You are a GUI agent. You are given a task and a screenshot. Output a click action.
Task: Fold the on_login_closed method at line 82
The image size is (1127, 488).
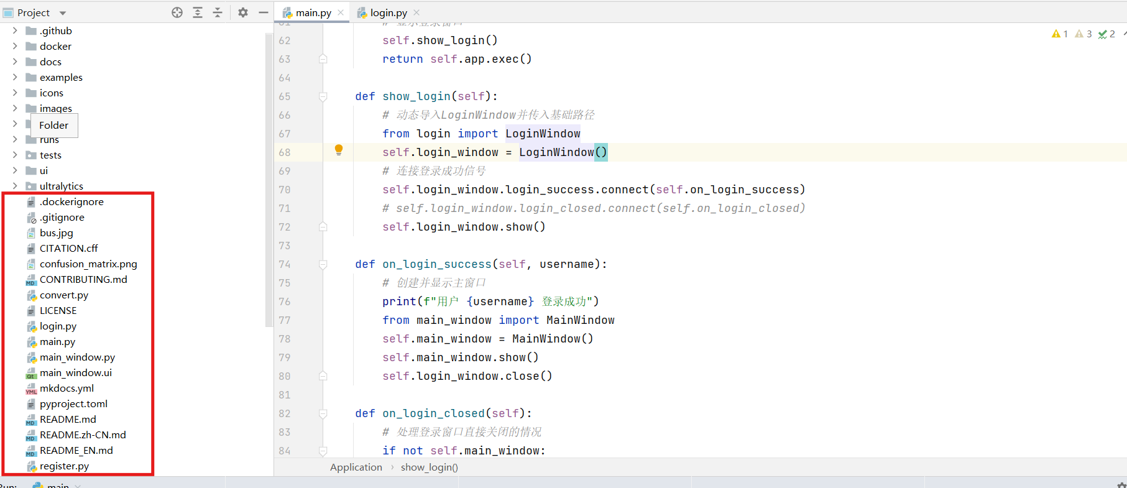323,413
